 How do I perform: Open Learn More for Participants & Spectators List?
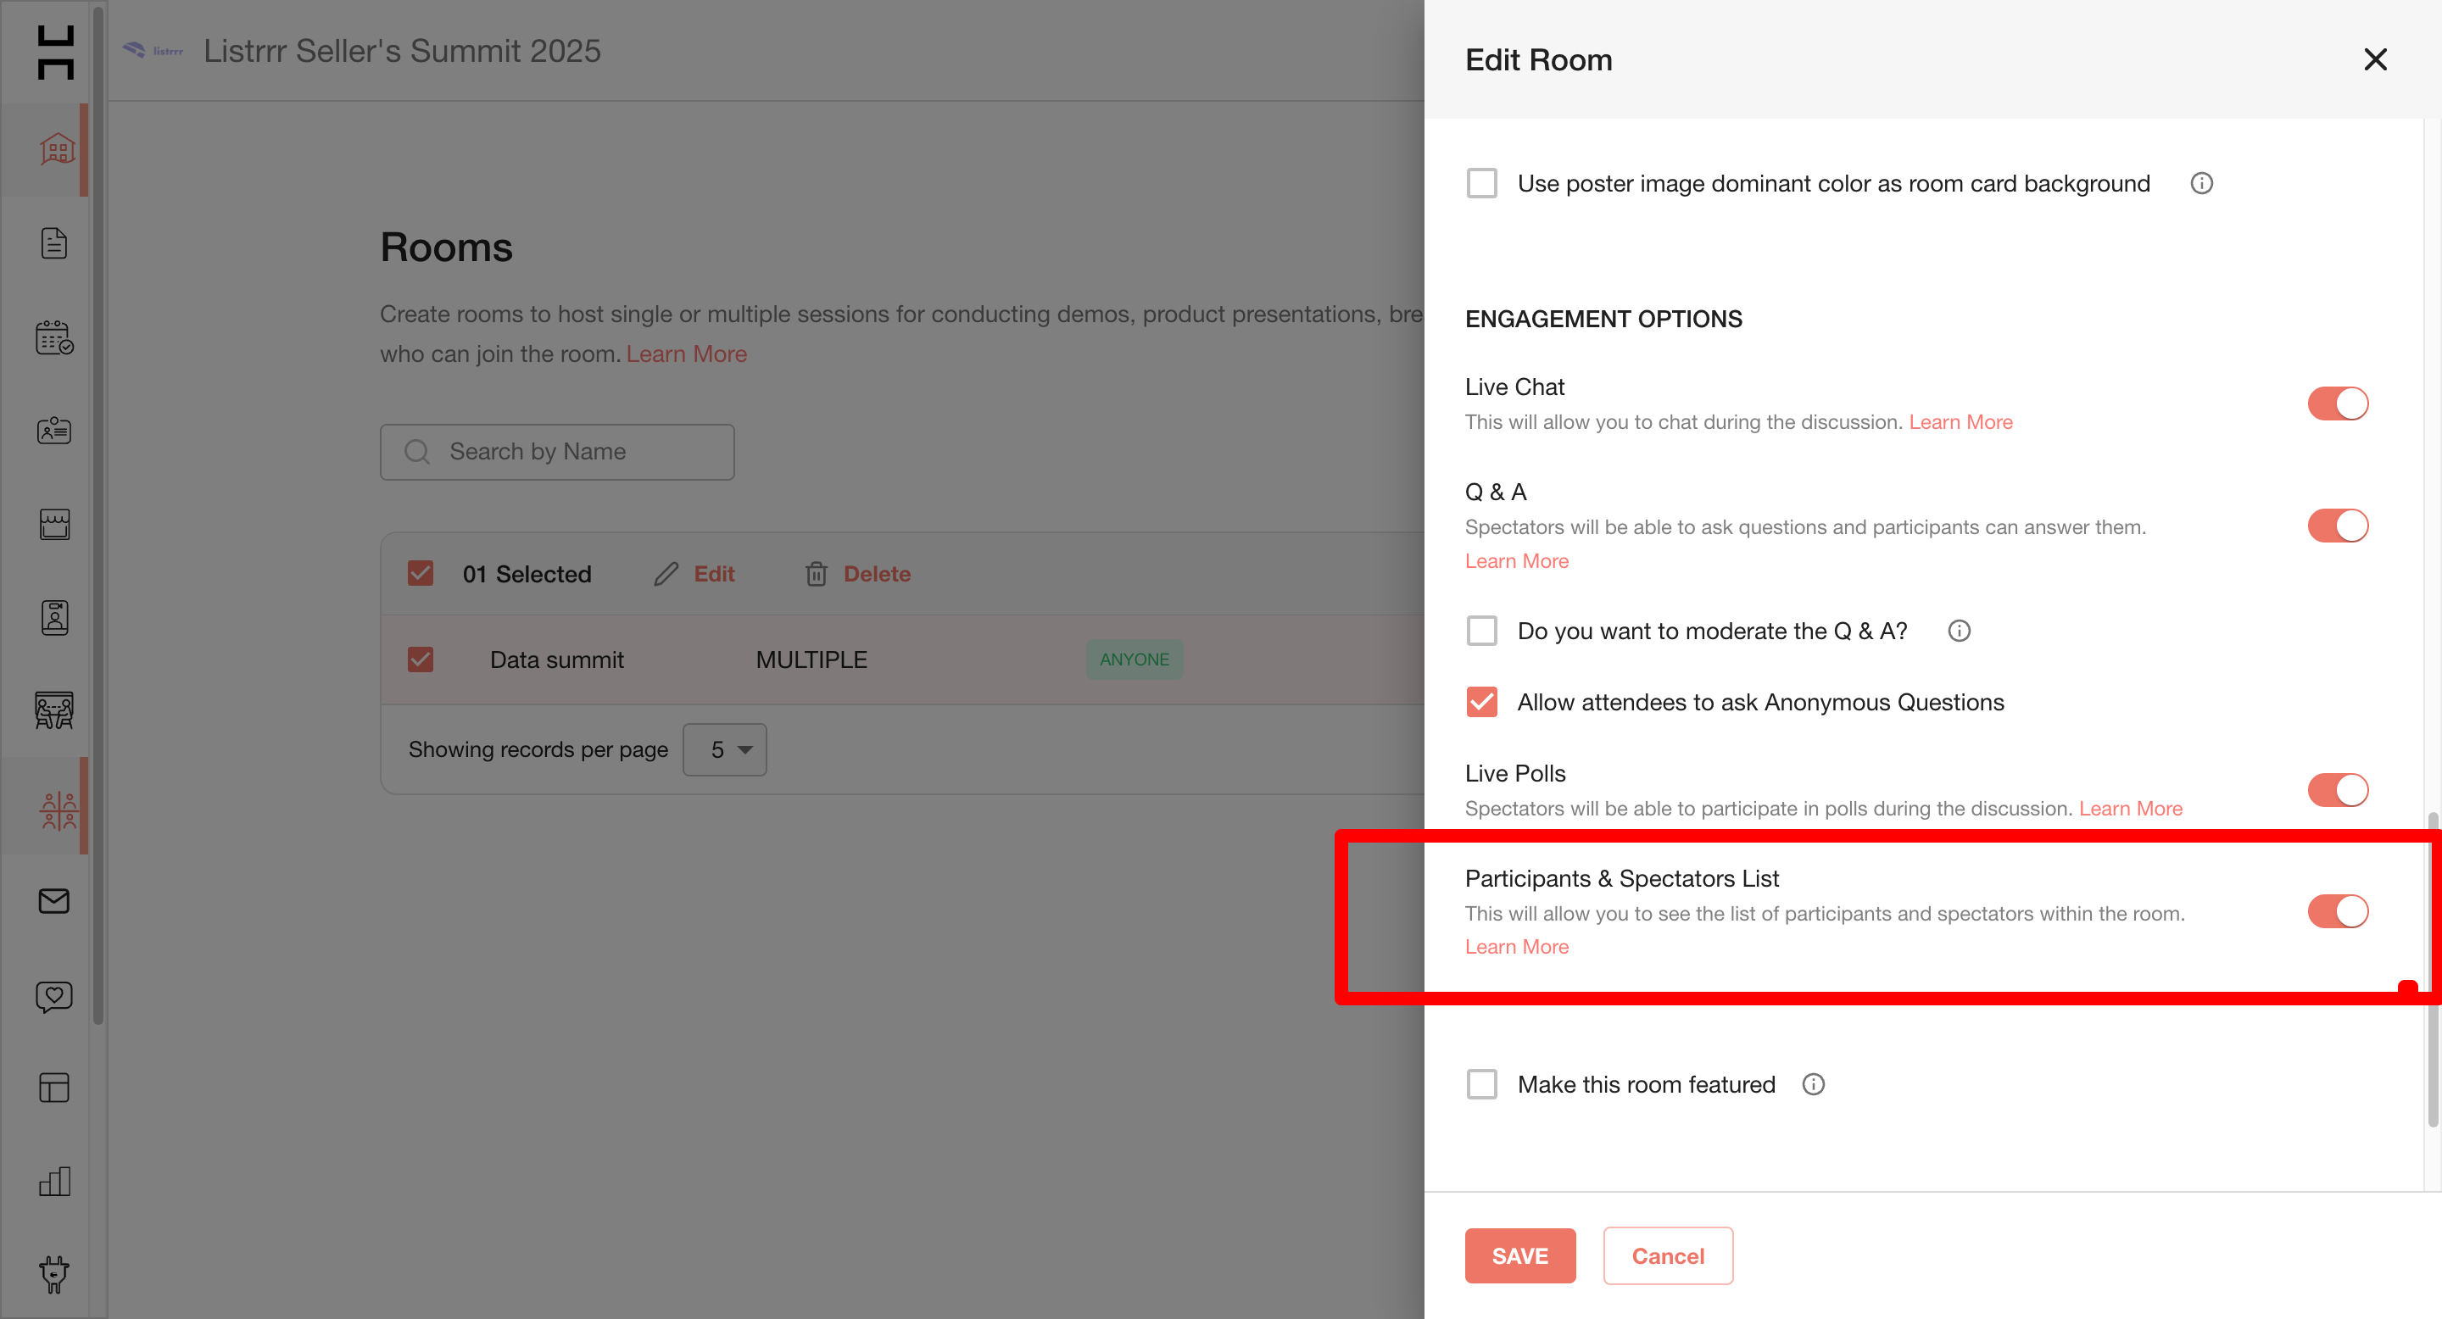pos(1517,947)
